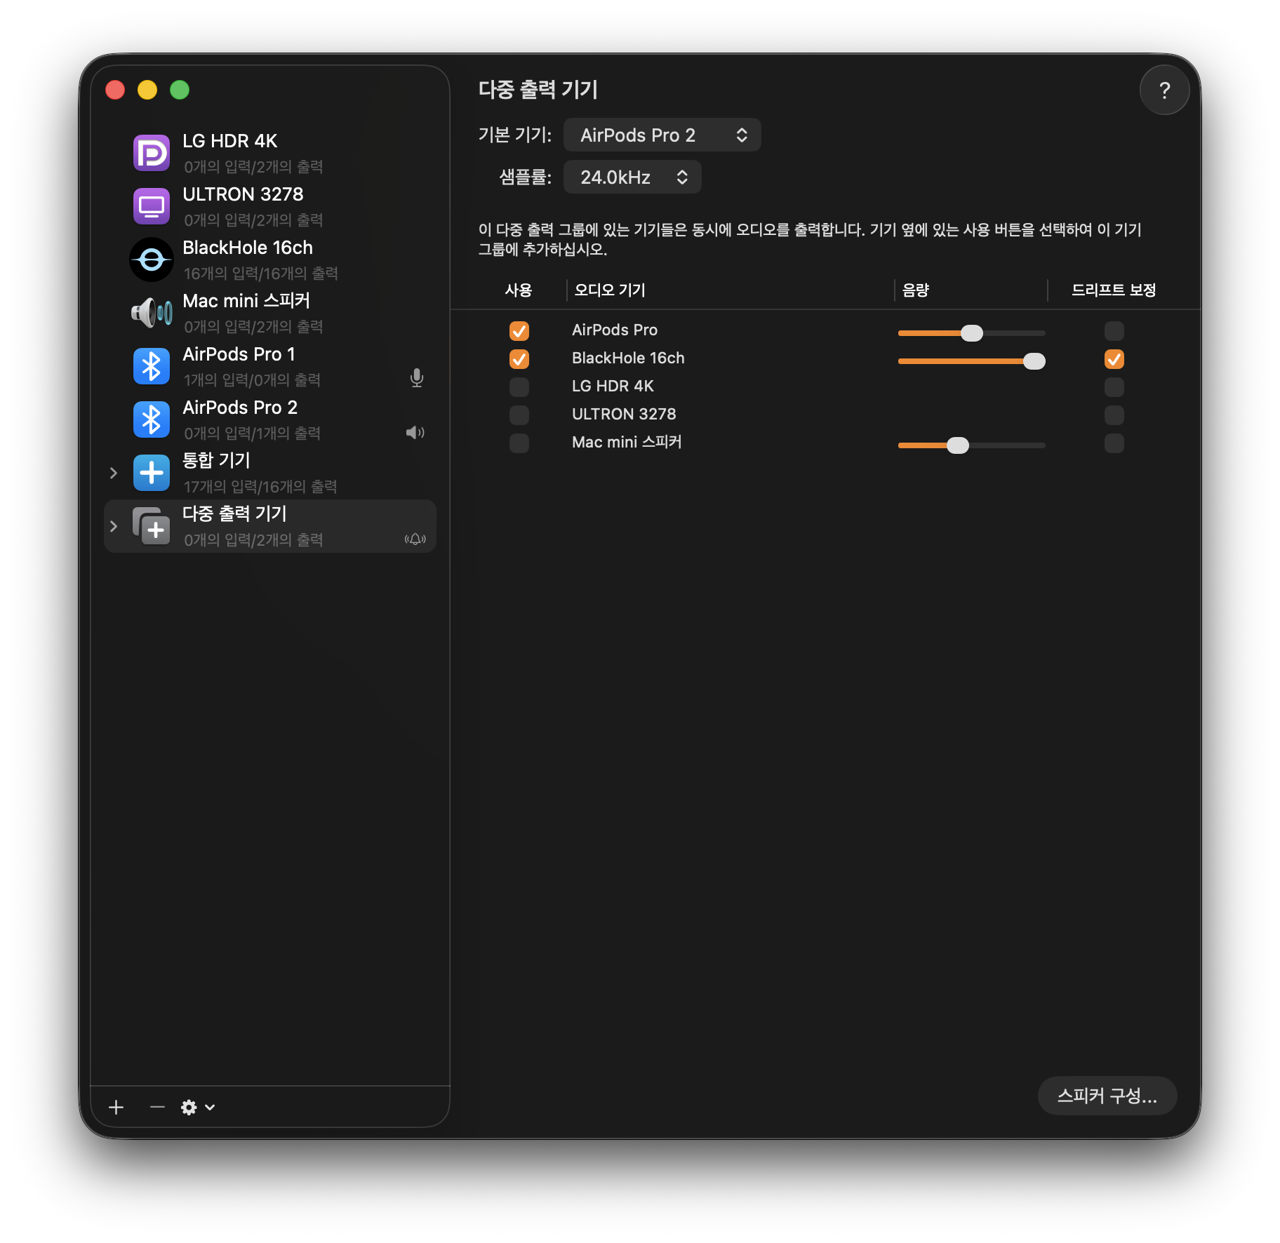This screenshot has width=1280, height=1243.
Task: Expand the 통합 기기 disclosure arrow
Action: [114, 473]
